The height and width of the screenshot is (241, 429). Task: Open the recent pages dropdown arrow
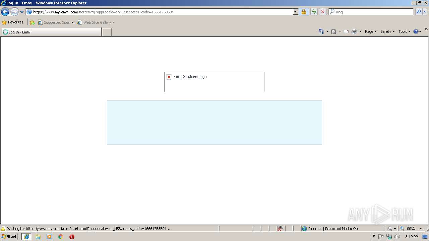click(22, 12)
